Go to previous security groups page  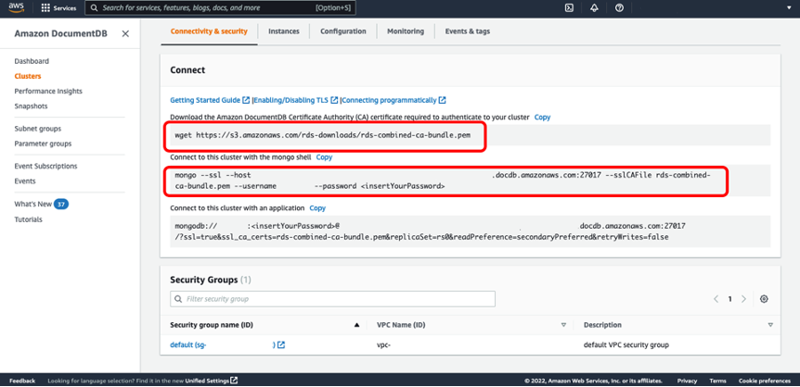[x=716, y=299]
